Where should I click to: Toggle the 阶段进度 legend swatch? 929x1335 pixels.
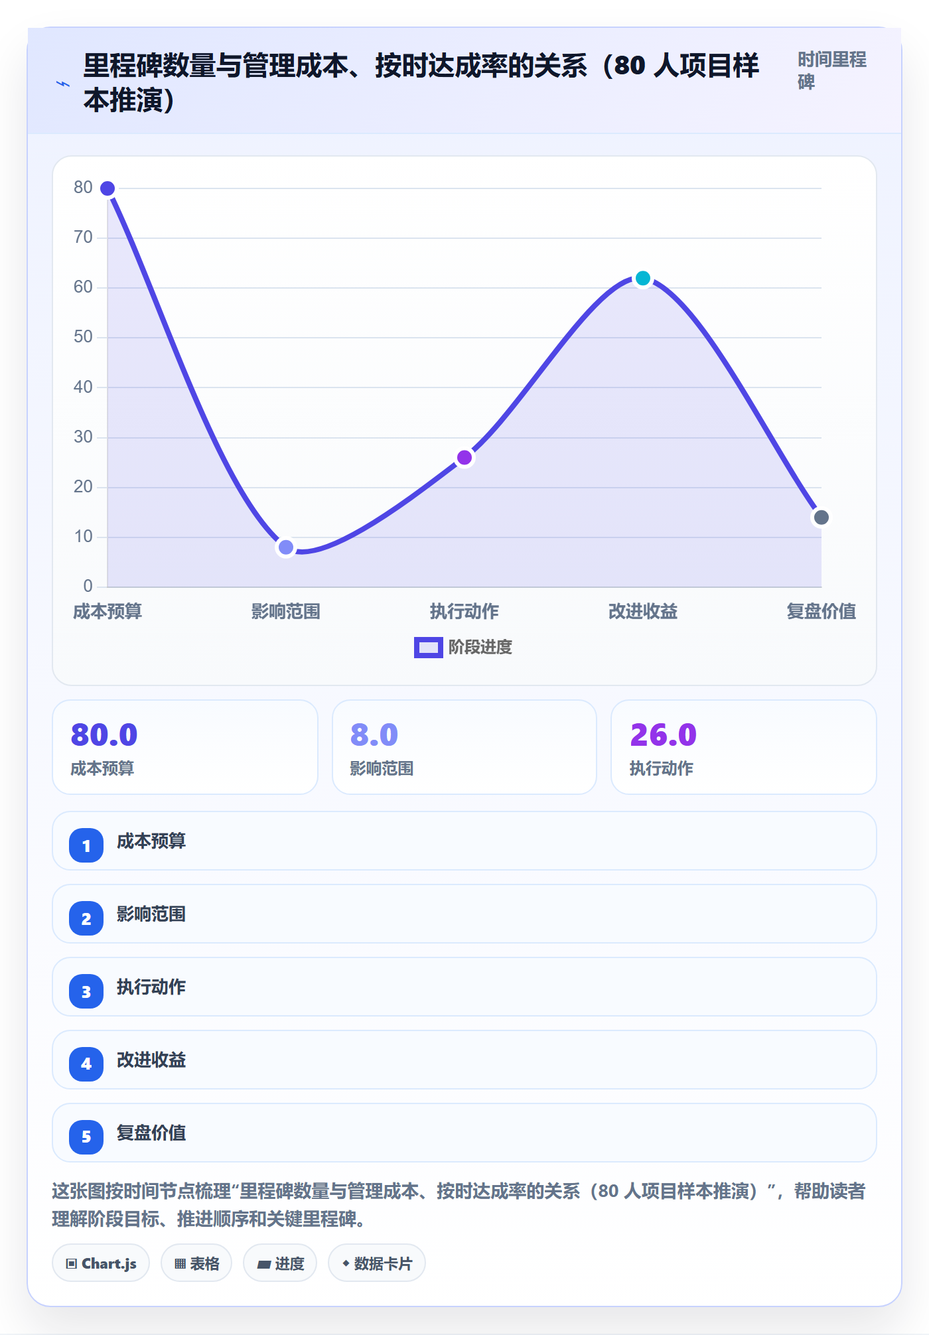tap(428, 648)
